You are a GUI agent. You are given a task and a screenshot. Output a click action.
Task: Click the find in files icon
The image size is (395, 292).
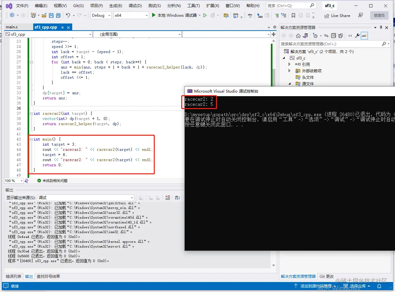click(x=226, y=15)
